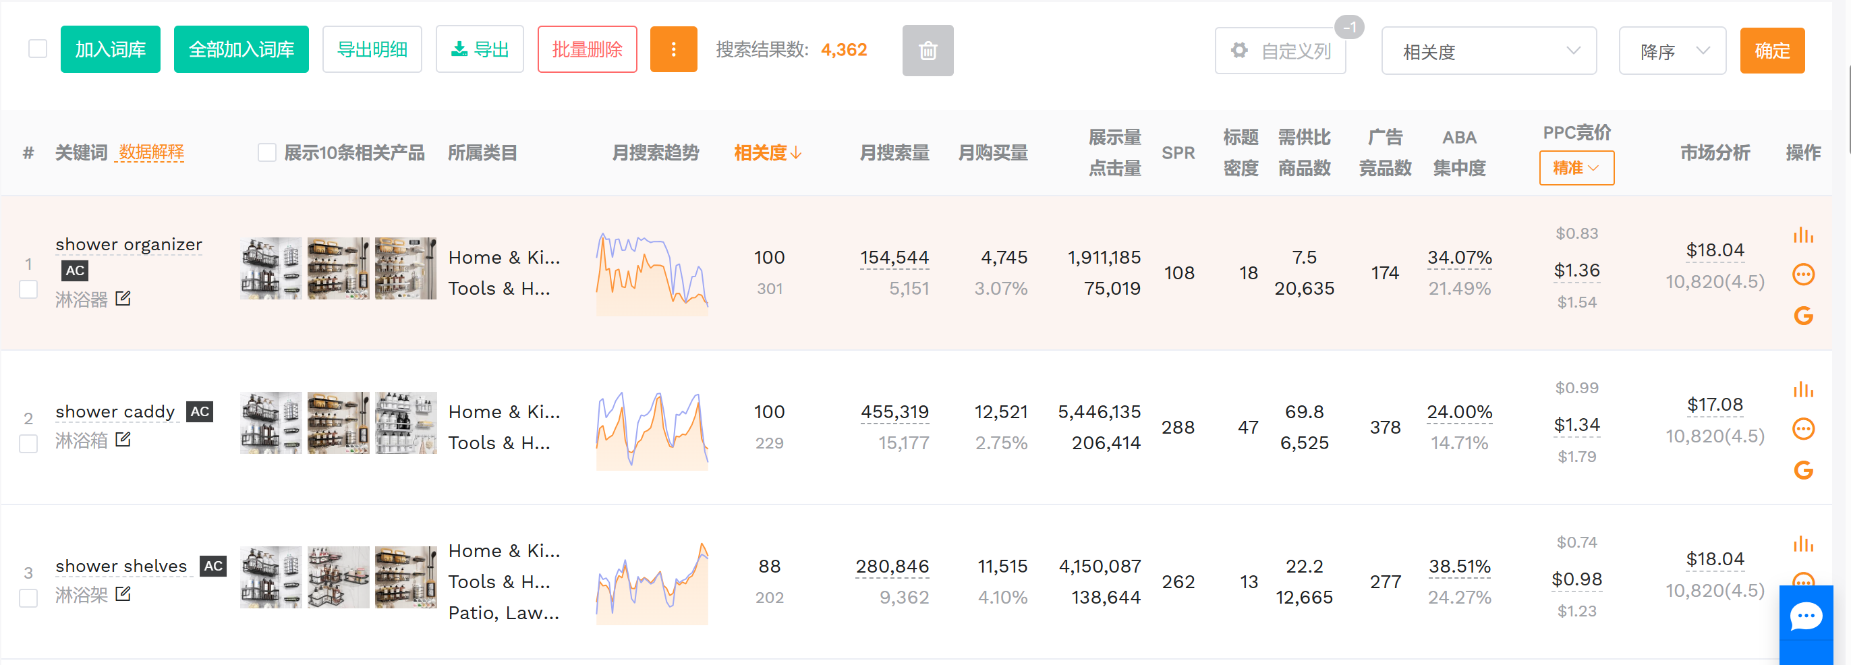
Task: Click the bar chart icon for shower shelves
Action: [x=1802, y=544]
